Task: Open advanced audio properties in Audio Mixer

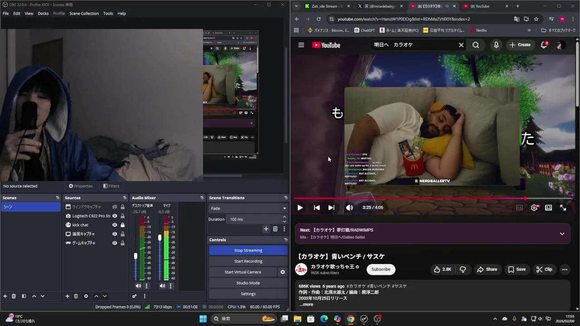Action: (135, 296)
